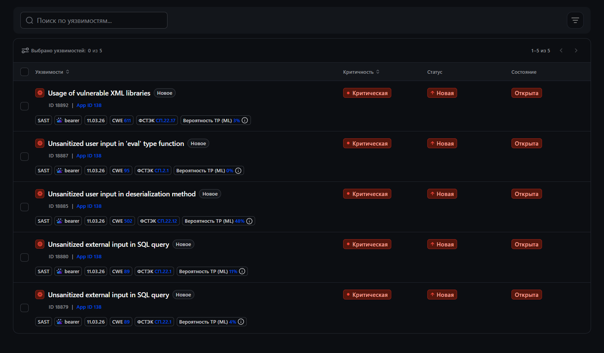Viewport: 604px width, 353px height.
Task: Click the critical severity icon for ID 18892
Action: point(40,93)
